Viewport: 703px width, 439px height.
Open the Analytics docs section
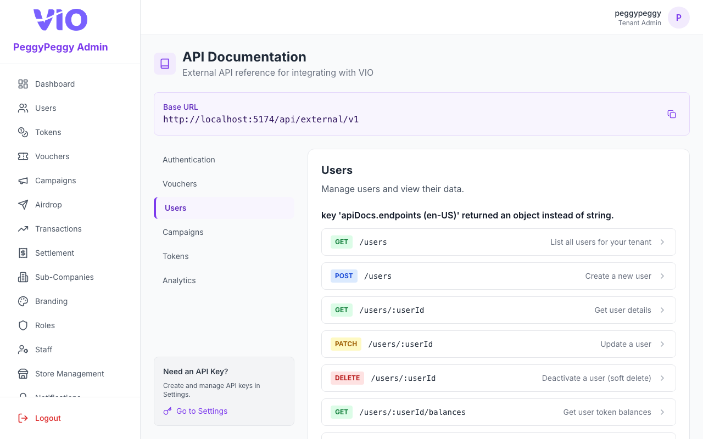[x=224, y=280]
